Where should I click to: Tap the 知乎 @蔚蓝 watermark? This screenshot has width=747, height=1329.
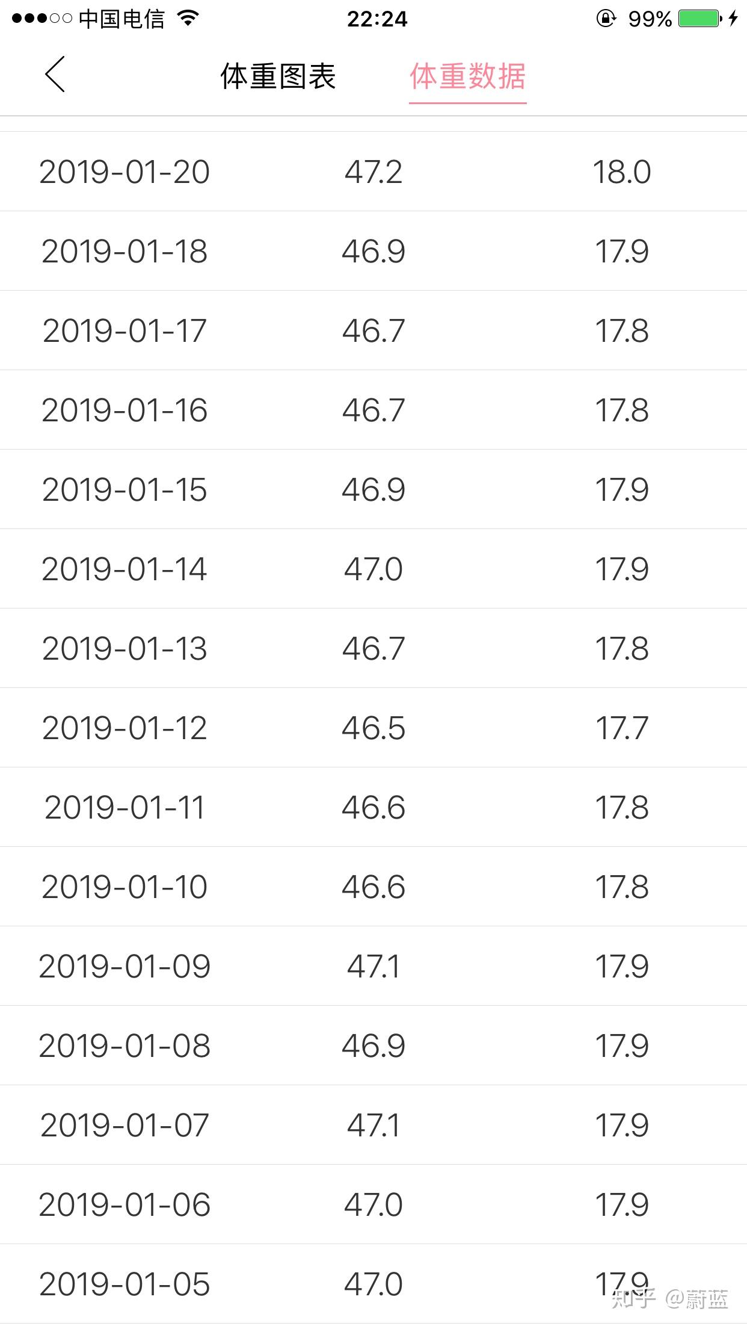669,1300
